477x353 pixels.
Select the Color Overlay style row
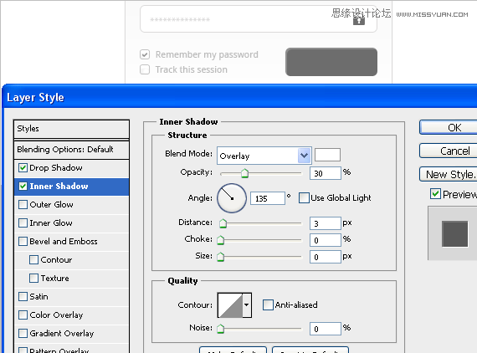point(71,315)
